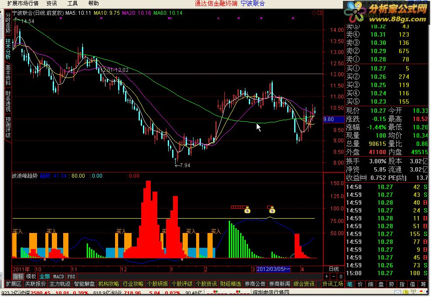This screenshot has width=431, height=297.
Task: Select the 筹 tab in quote panel
Action: pos(423,284)
